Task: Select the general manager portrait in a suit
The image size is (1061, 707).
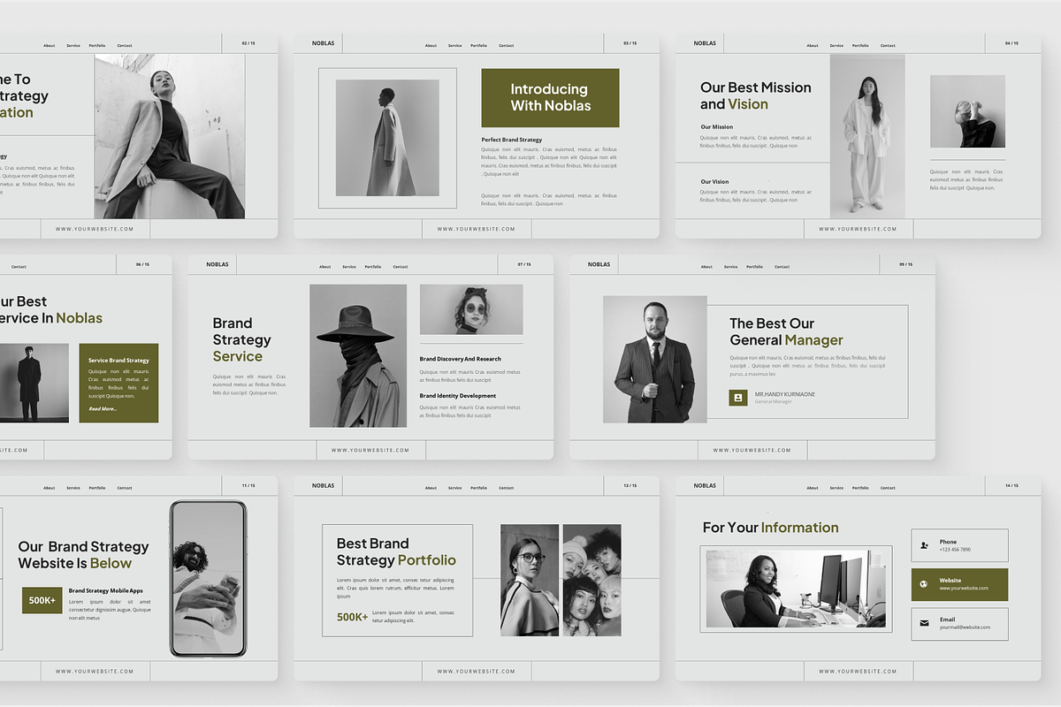Action: click(x=655, y=359)
